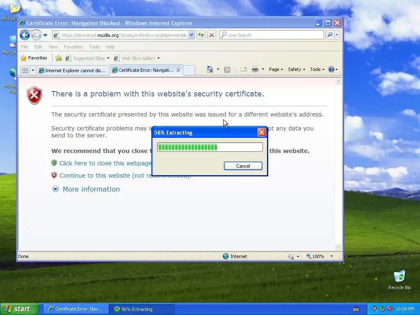Click the scrollbar up arrow
This screenshot has width=420, height=315.
pos(338,82)
